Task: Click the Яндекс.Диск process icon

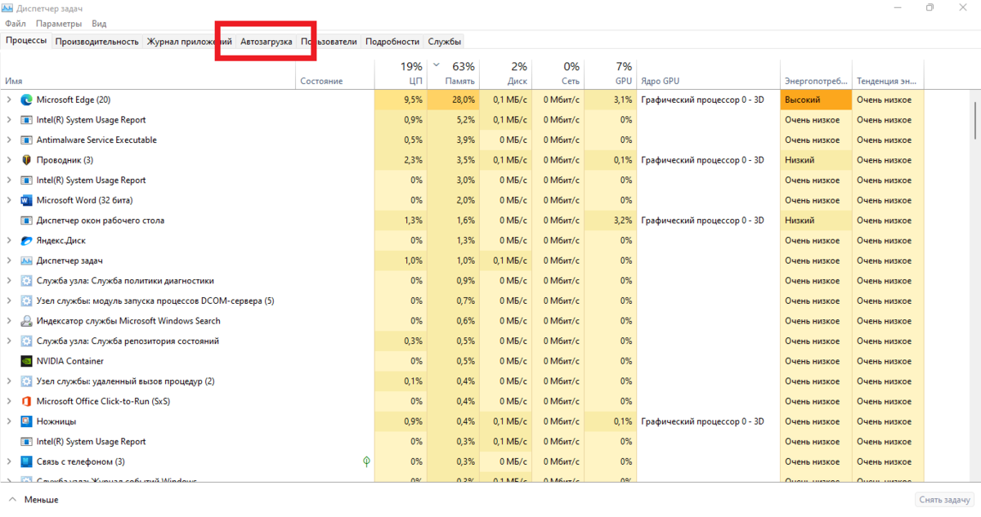Action: pos(26,240)
